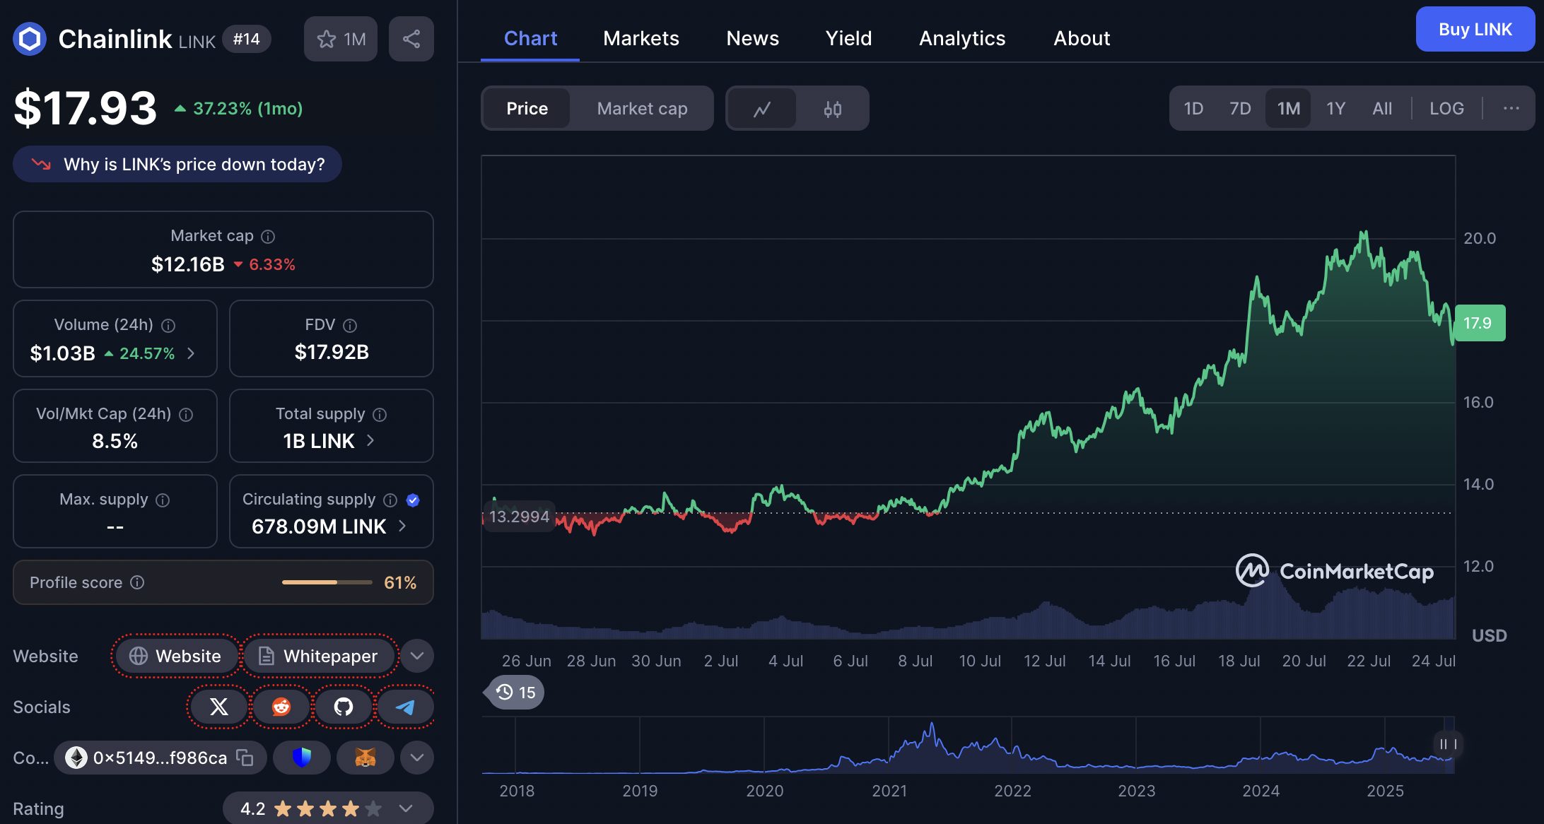The width and height of the screenshot is (1544, 824).
Task: Set chart range to 1Y
Action: click(1335, 109)
